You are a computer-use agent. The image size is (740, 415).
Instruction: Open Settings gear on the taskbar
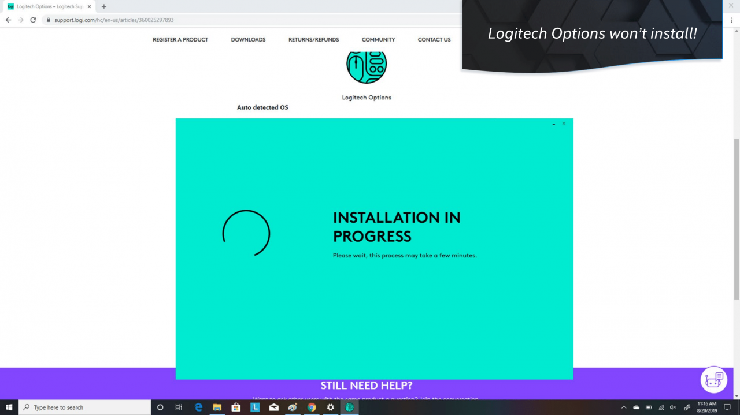(x=330, y=407)
